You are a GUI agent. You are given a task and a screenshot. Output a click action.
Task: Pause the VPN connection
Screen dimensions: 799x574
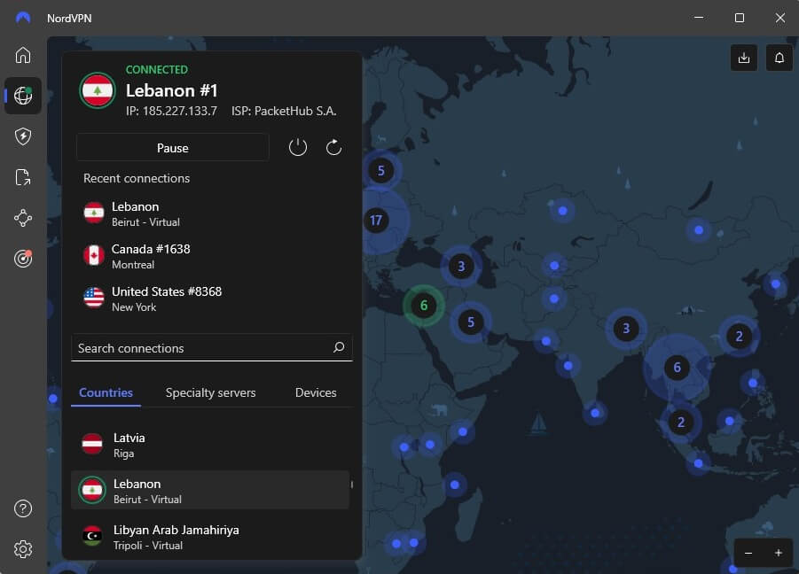[172, 148]
